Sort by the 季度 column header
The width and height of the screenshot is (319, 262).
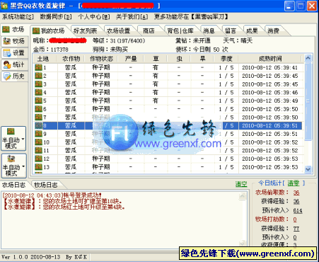[226, 59]
